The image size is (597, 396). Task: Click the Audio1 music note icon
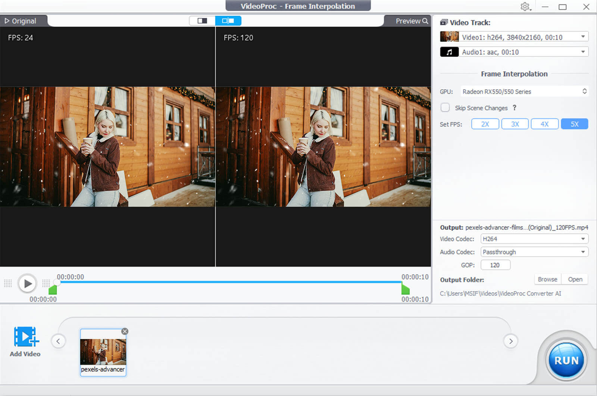tap(449, 52)
